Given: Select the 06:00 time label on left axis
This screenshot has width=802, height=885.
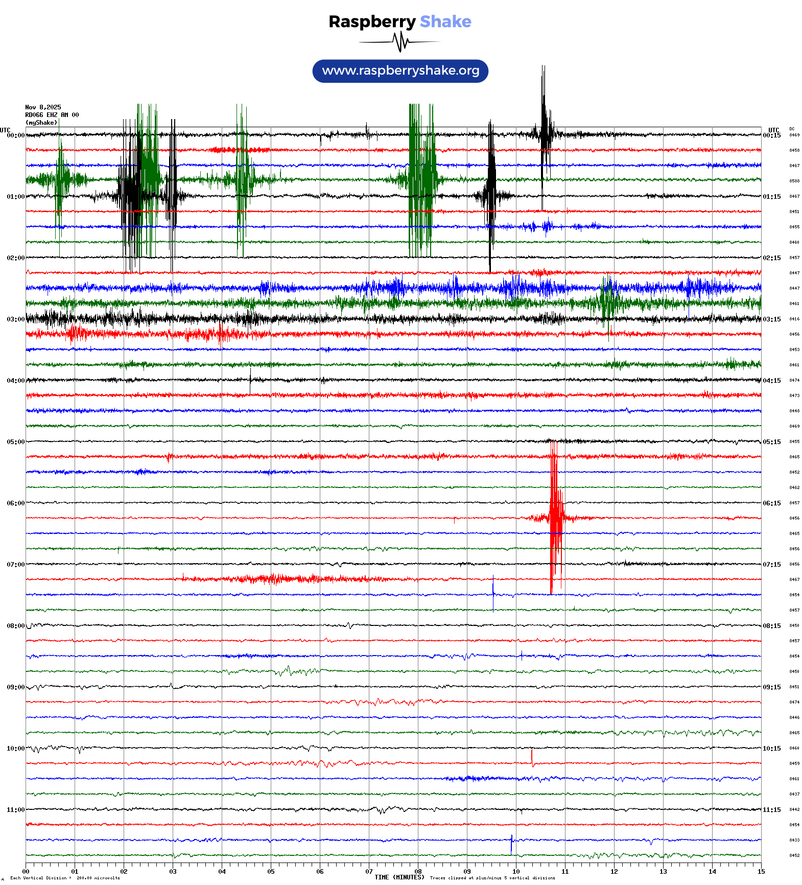Looking at the screenshot, I should (x=15, y=503).
